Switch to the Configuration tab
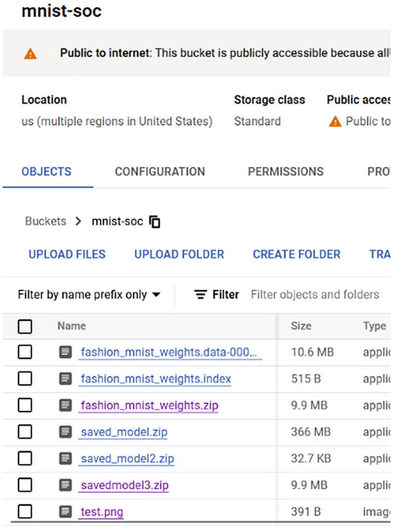The image size is (394, 530). [159, 172]
